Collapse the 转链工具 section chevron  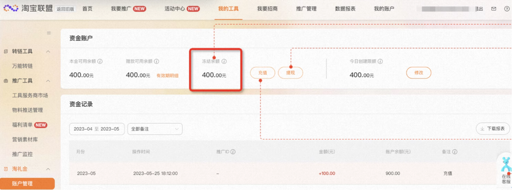pos(48,51)
